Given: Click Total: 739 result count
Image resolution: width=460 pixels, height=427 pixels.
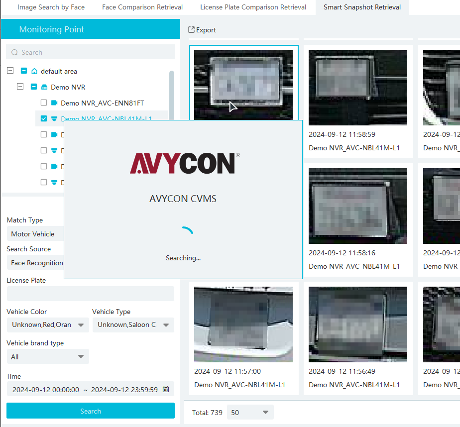Looking at the screenshot, I should (207, 413).
